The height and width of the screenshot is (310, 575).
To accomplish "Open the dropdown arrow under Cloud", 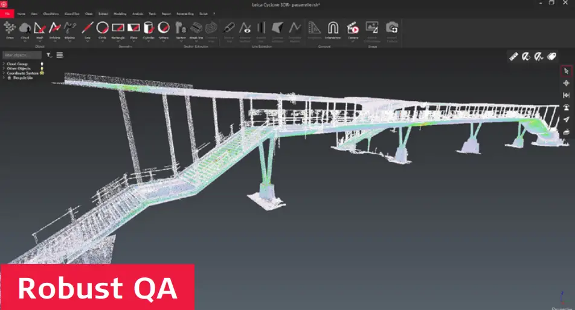I will click(25, 41).
